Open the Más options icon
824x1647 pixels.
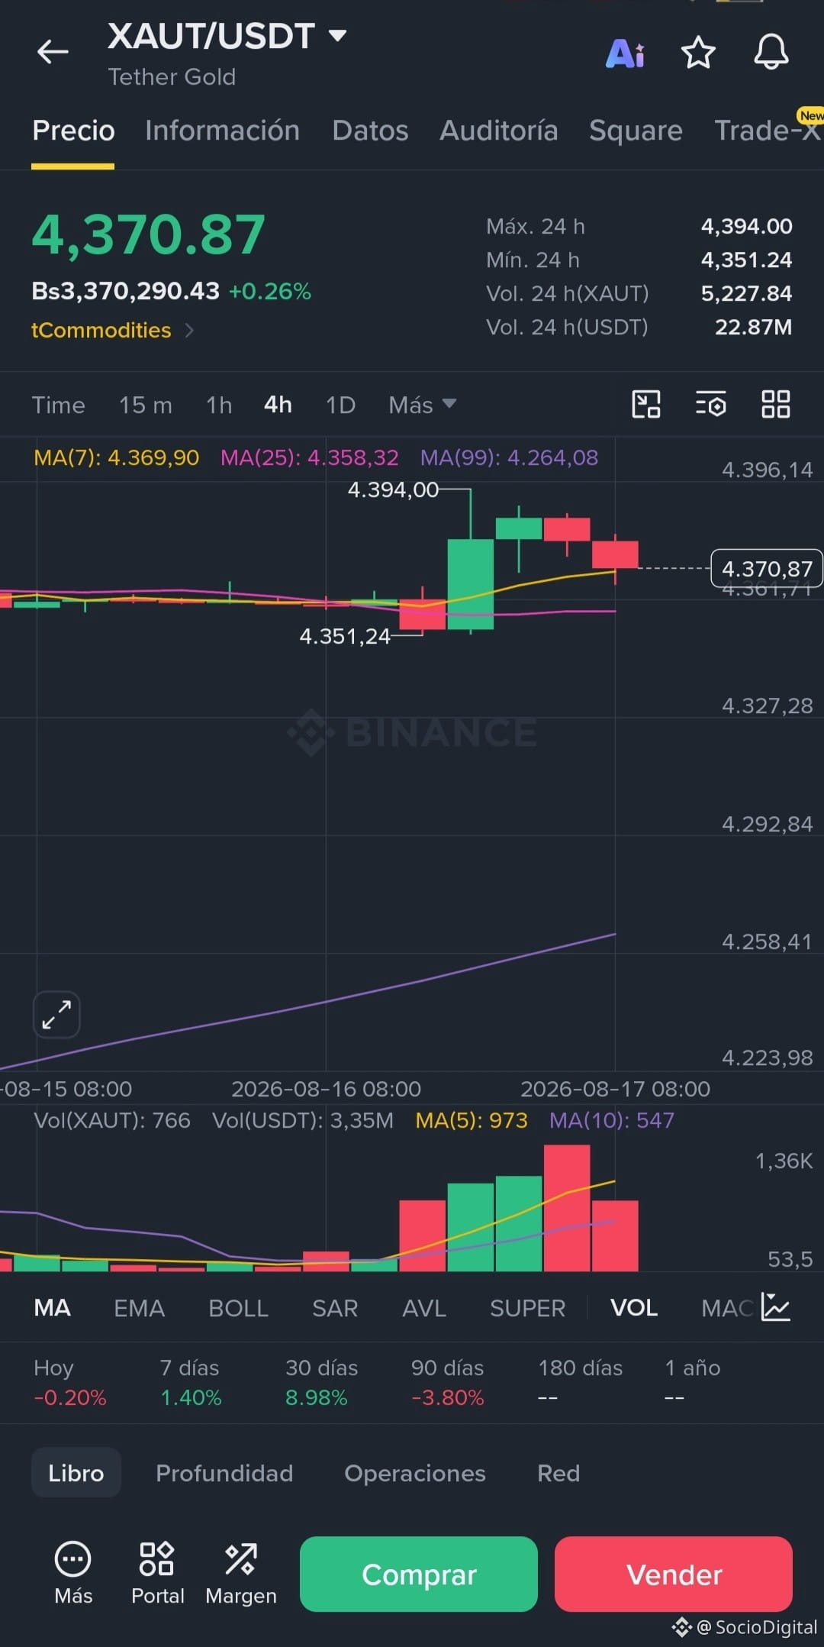pyautogui.click(x=73, y=1574)
